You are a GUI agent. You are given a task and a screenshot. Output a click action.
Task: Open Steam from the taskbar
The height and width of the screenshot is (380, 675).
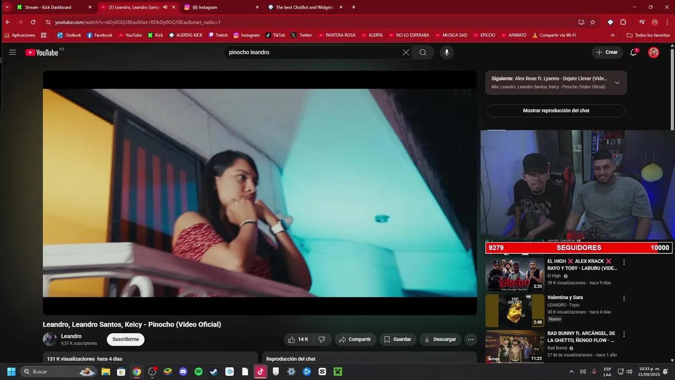pos(214,372)
